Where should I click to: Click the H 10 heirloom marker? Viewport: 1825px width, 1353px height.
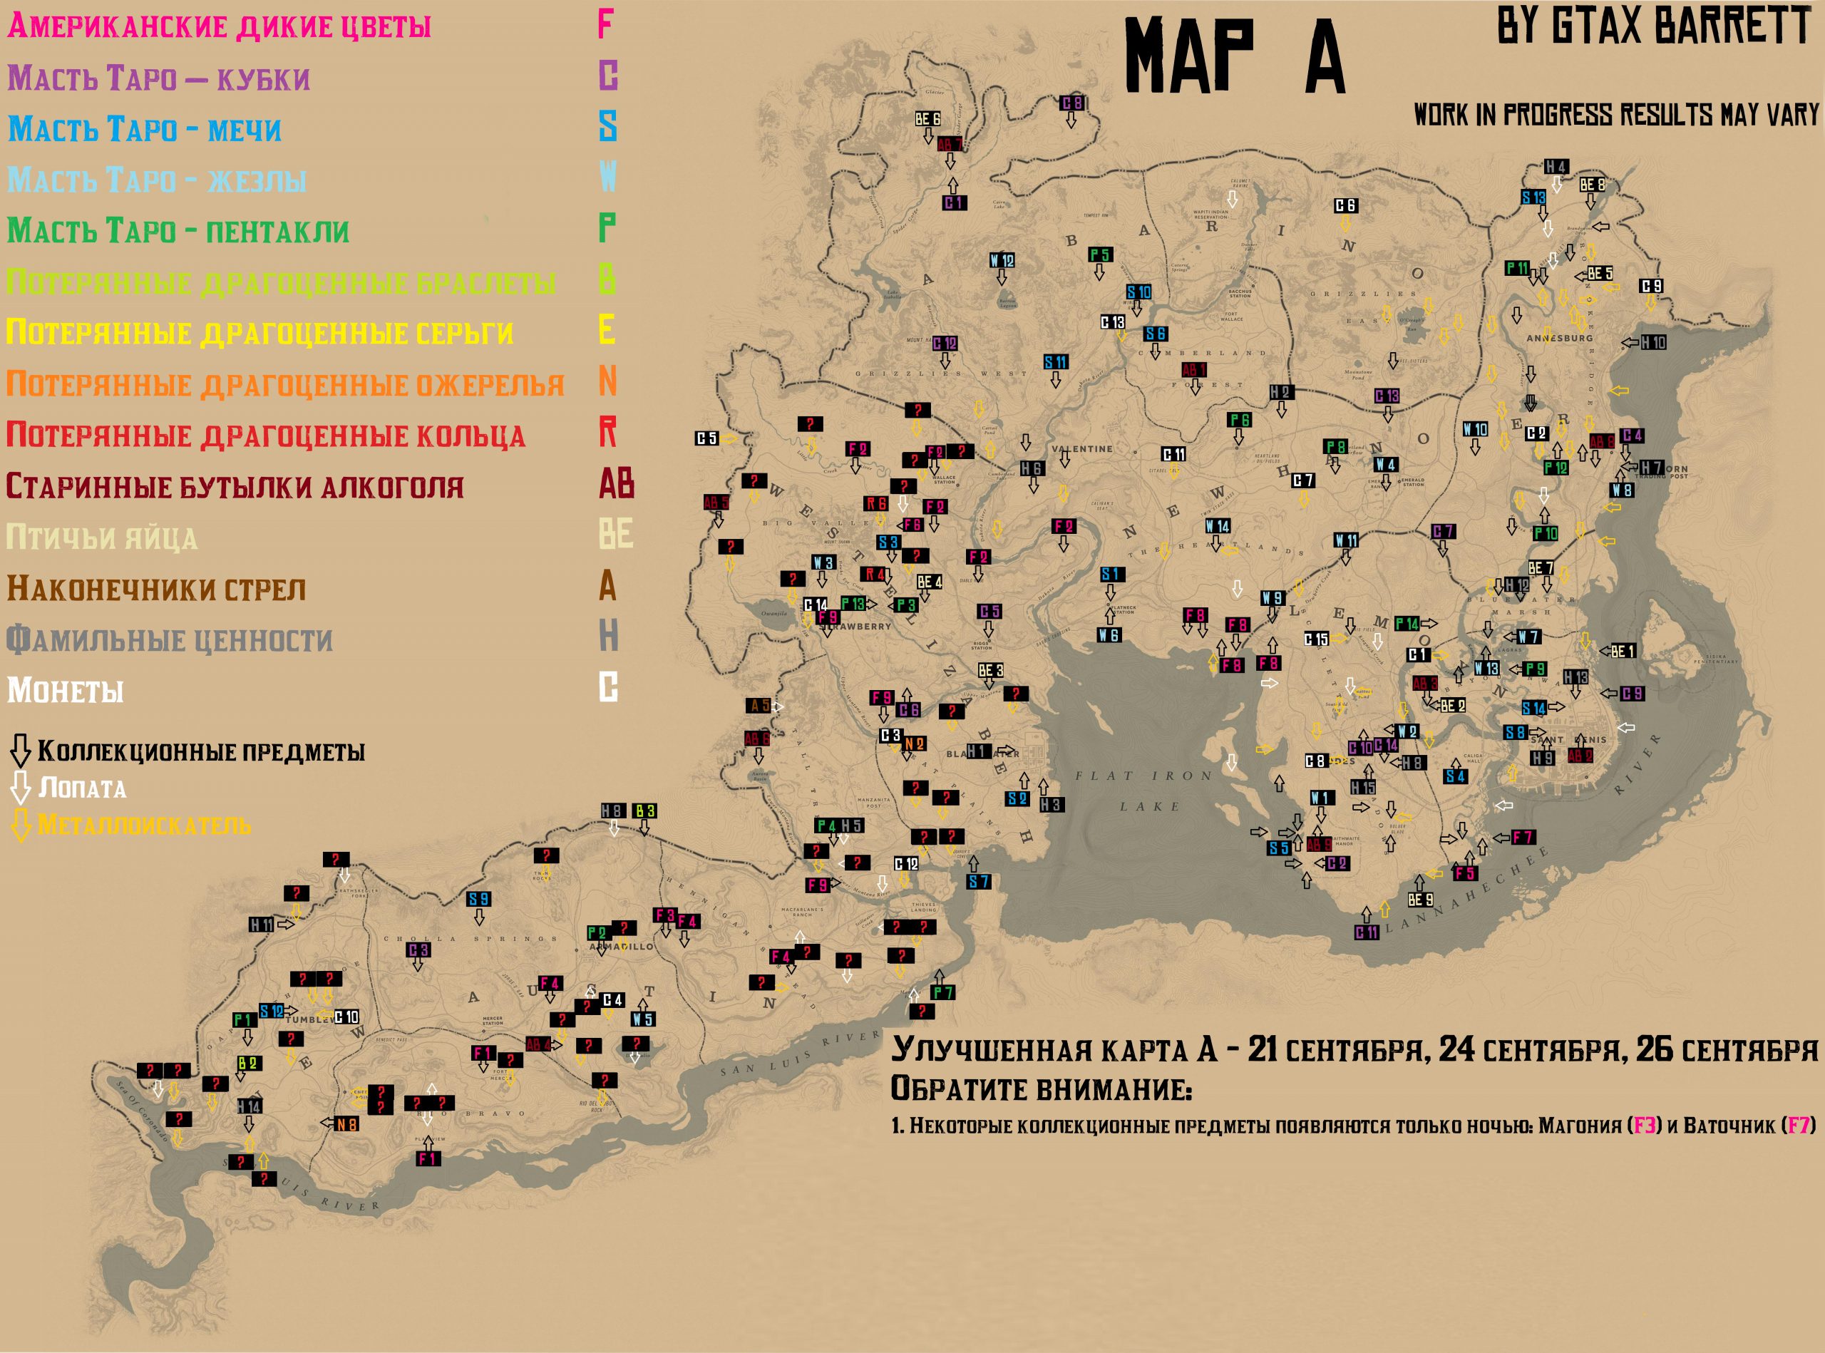pyautogui.click(x=1653, y=342)
